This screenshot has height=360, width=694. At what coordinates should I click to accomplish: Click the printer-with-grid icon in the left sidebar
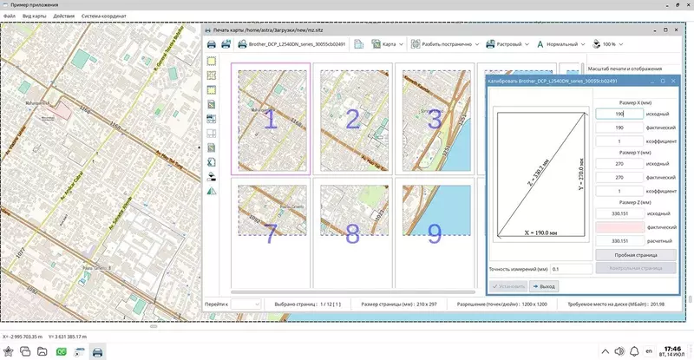(212, 119)
